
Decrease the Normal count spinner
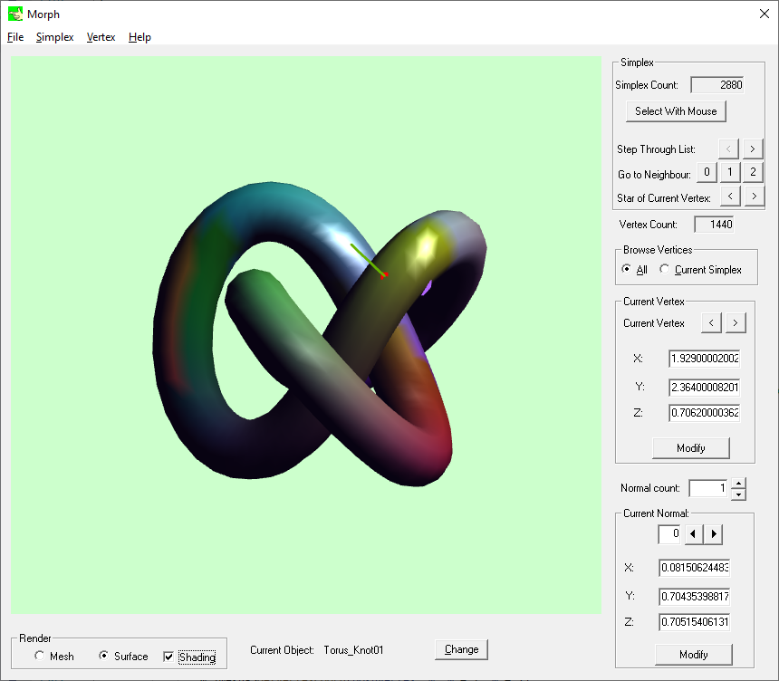click(x=738, y=494)
